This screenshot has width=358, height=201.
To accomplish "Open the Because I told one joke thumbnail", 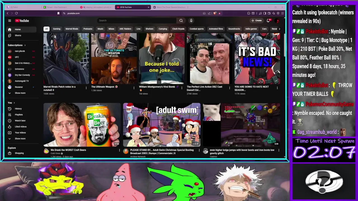I will 162,58.
